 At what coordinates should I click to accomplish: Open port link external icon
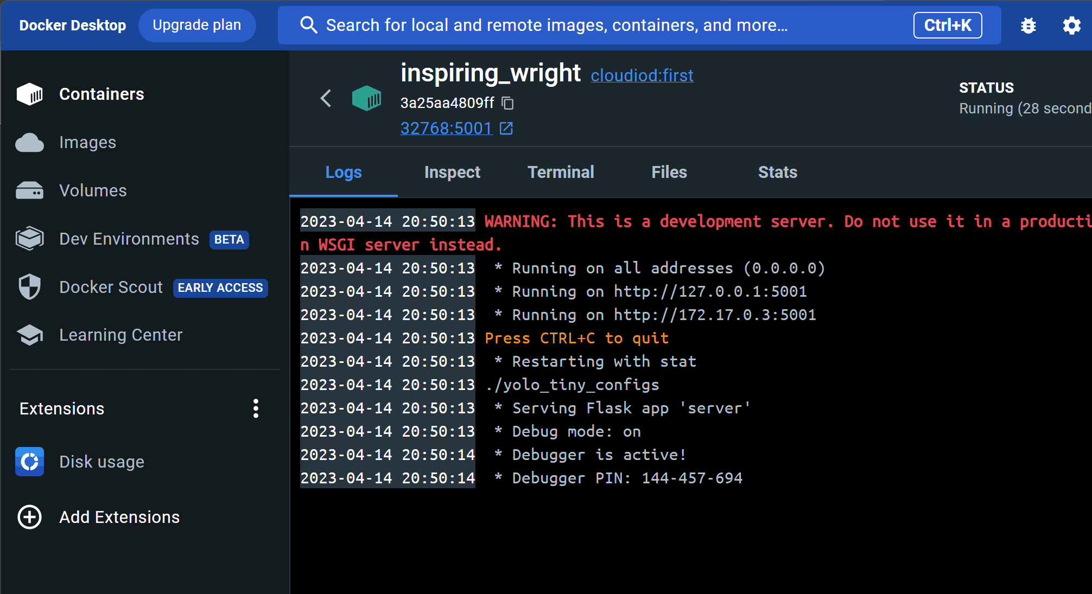(506, 129)
